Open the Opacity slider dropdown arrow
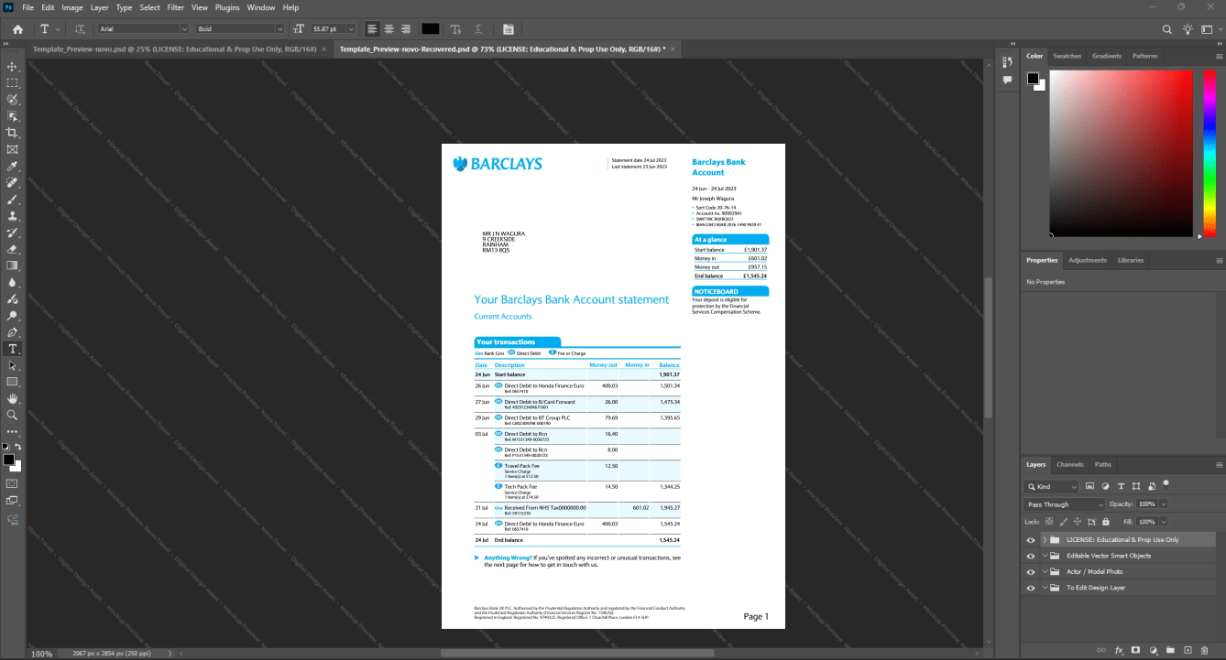Viewport: 1226px width, 660px height. (1164, 504)
